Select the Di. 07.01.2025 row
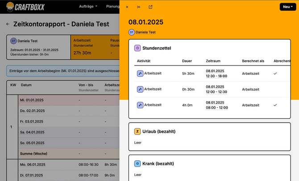This screenshot has width=299, height=181. (69, 175)
